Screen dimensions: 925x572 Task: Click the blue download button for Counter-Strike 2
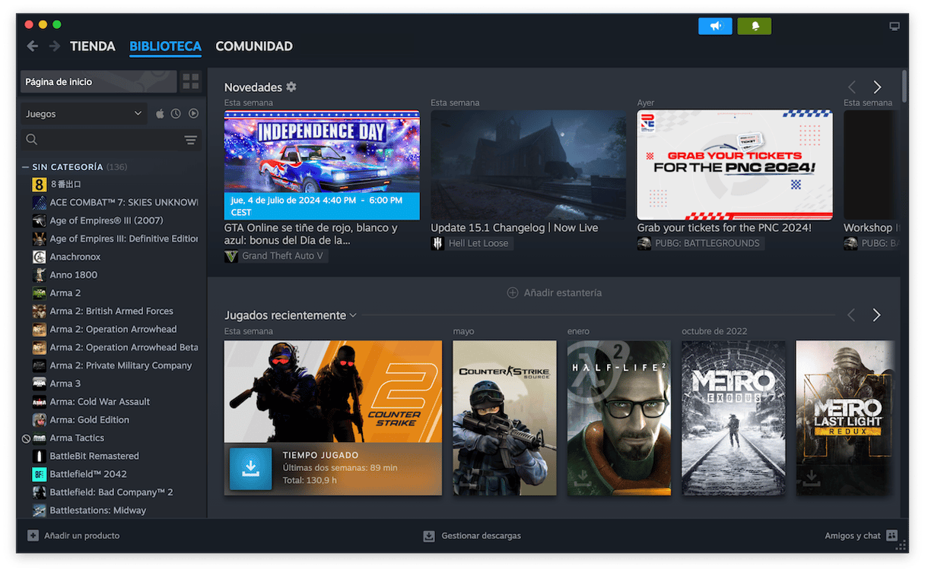click(250, 469)
